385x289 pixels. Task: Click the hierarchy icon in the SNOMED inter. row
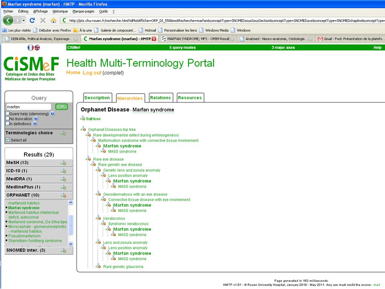point(64,250)
